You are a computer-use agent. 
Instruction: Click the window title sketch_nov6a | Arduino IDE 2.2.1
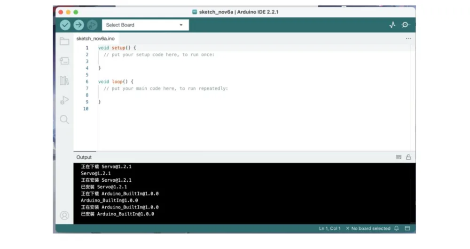point(239,12)
